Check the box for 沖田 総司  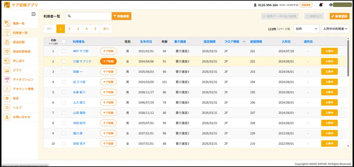(x=64, y=123)
